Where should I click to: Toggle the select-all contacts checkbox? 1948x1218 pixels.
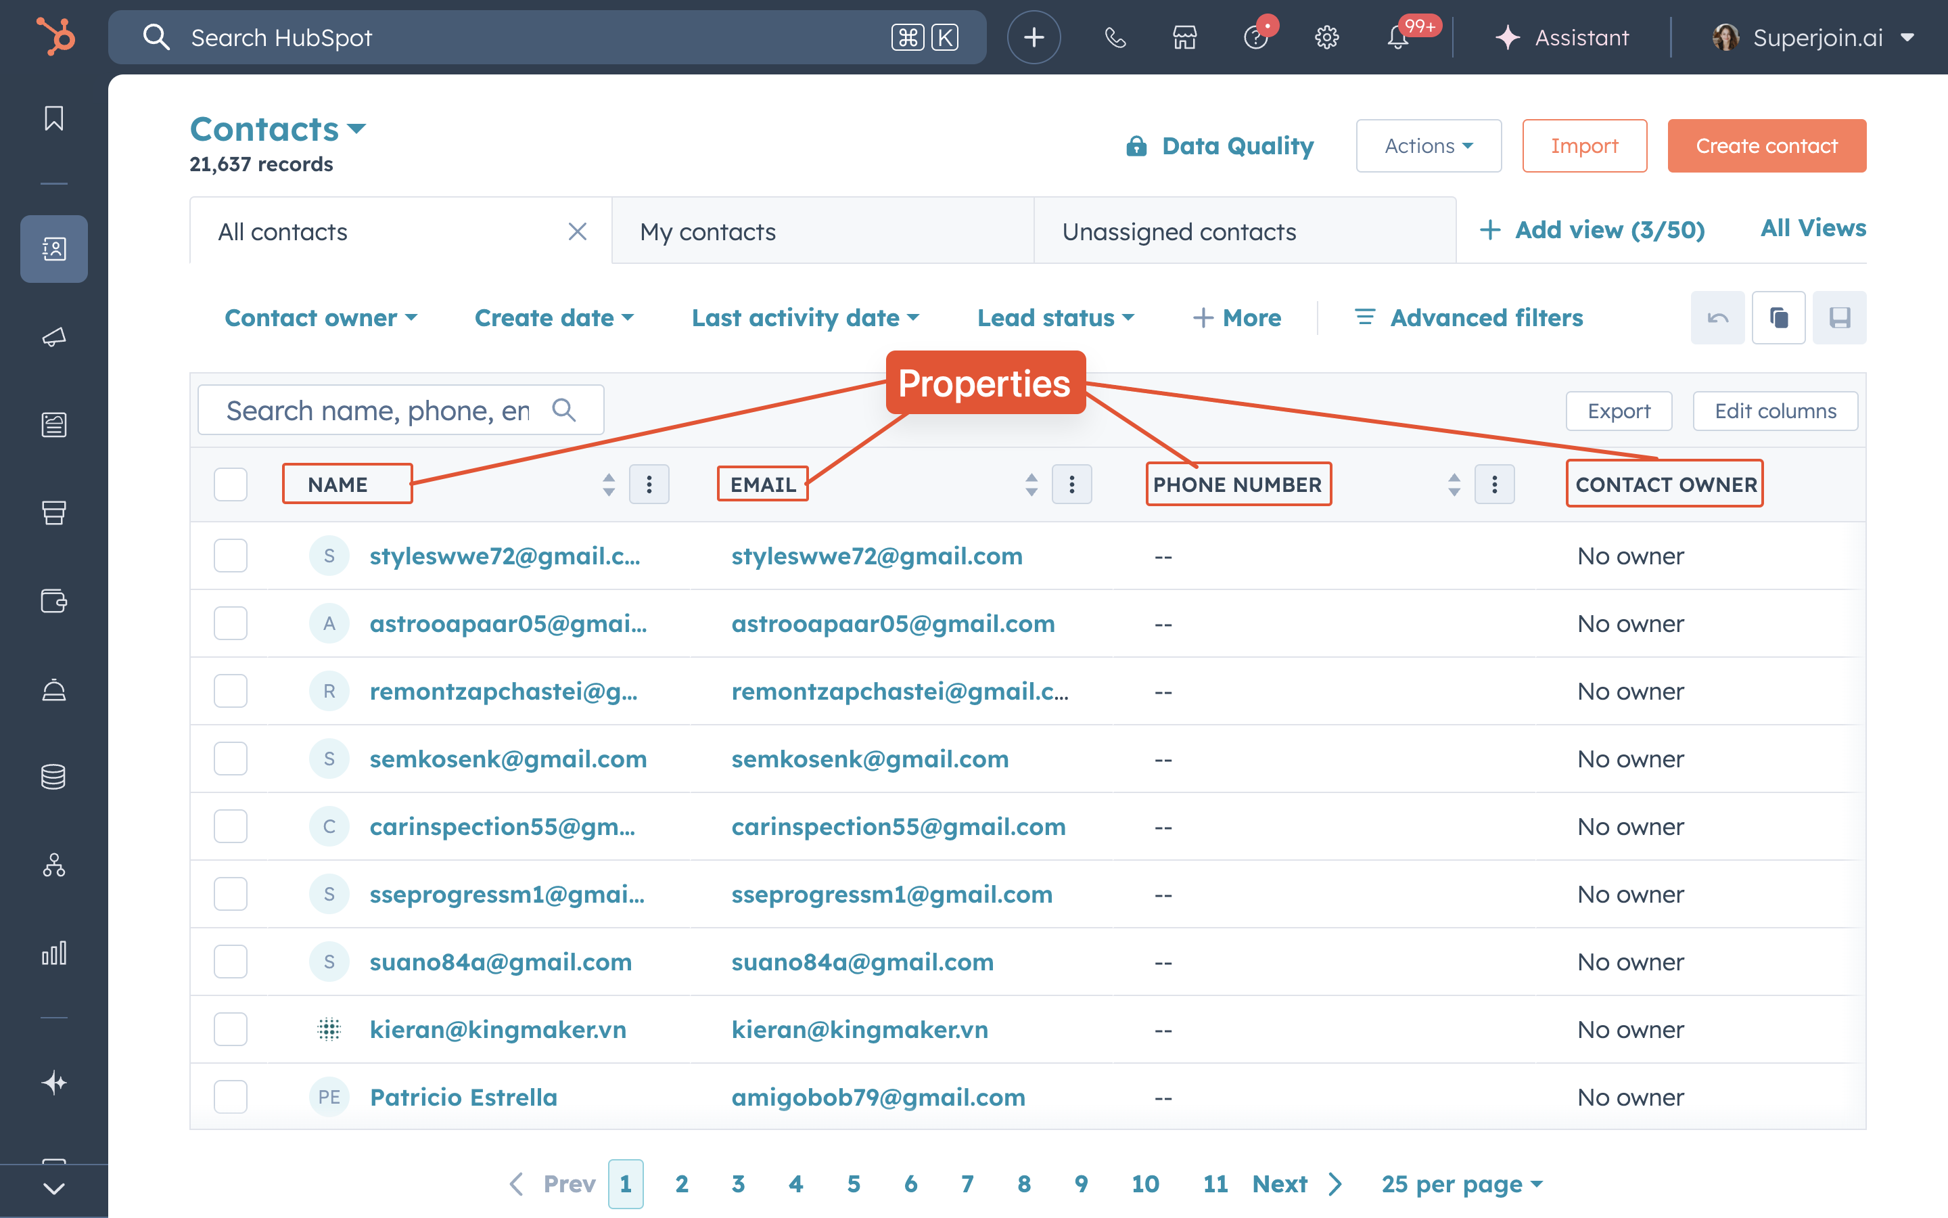(230, 485)
